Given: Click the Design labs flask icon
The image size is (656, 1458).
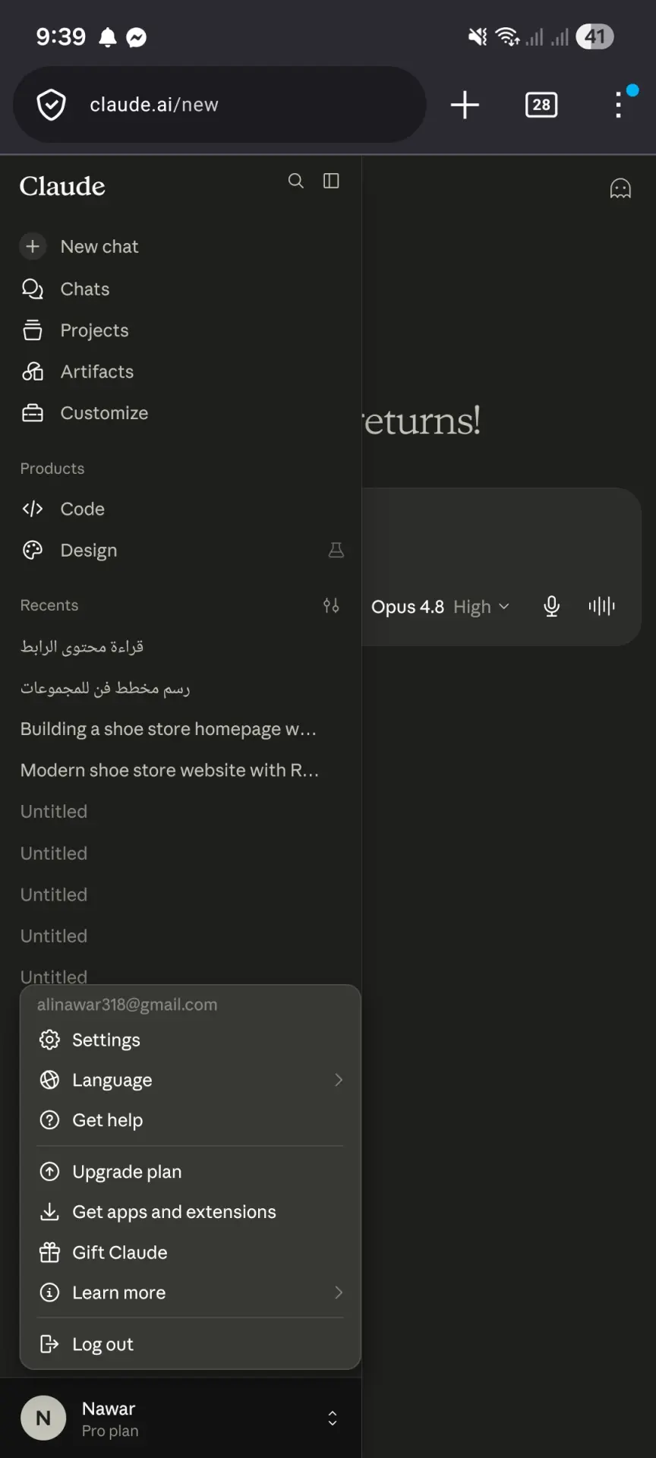Looking at the screenshot, I should tap(336, 550).
